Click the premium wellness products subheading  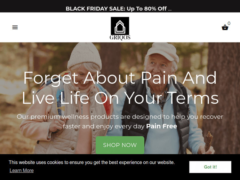tap(120, 121)
